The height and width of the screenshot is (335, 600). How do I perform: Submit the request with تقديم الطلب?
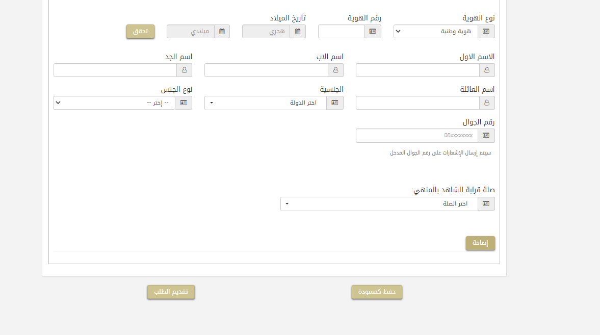pyautogui.click(x=171, y=292)
